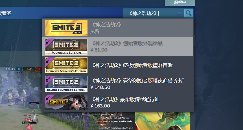This screenshot has height=130, width=243.
Task: Click into the 《神之浩劫2》 search box
Action: point(154,13)
